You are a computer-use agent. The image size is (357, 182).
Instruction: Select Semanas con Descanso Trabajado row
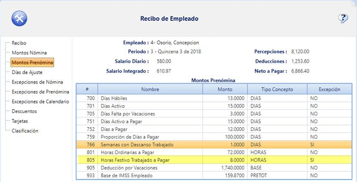[214, 144]
